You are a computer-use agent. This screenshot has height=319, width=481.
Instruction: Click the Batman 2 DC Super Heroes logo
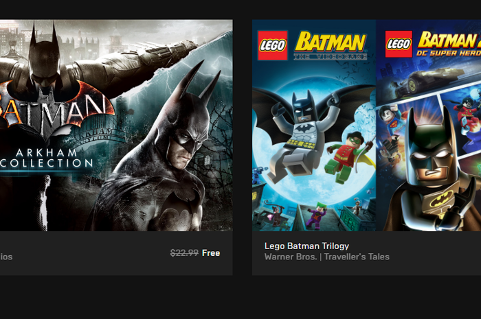tap(449, 44)
